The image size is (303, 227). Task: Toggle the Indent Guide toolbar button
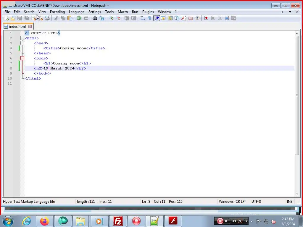pos(157,18)
